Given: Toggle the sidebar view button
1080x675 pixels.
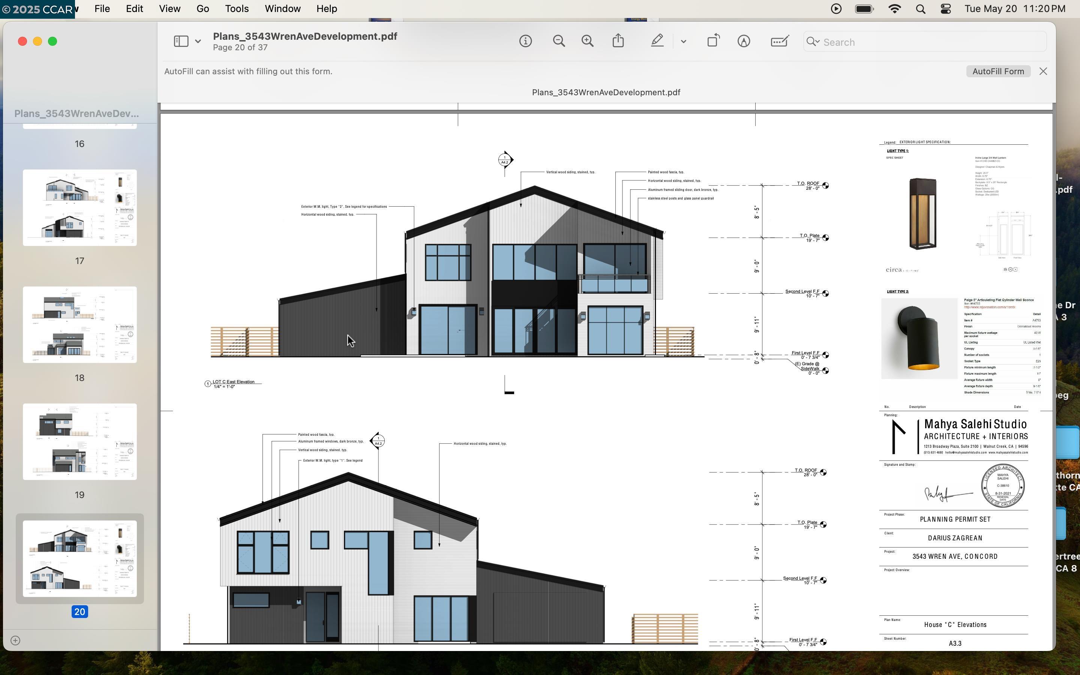Looking at the screenshot, I should (181, 42).
